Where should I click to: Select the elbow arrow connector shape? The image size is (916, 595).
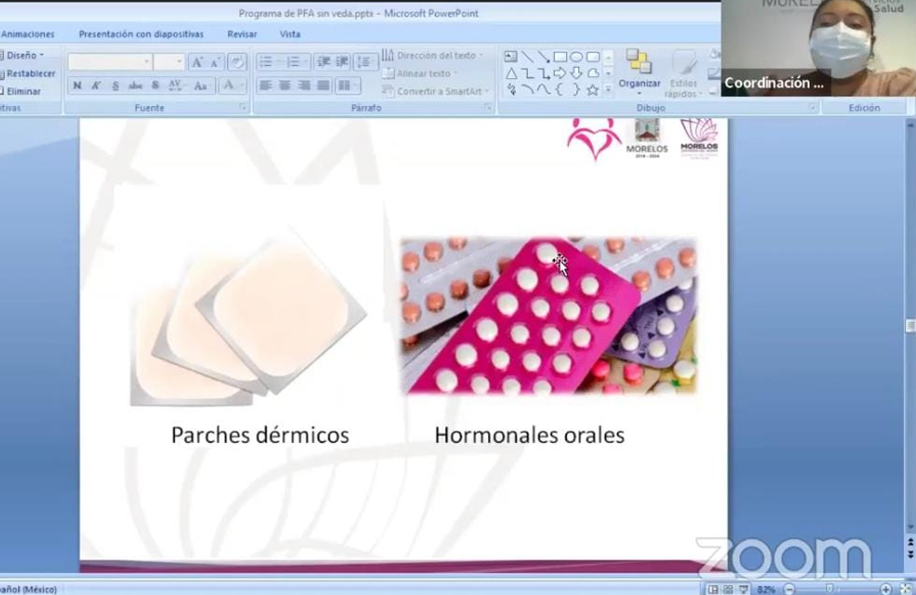click(x=543, y=73)
